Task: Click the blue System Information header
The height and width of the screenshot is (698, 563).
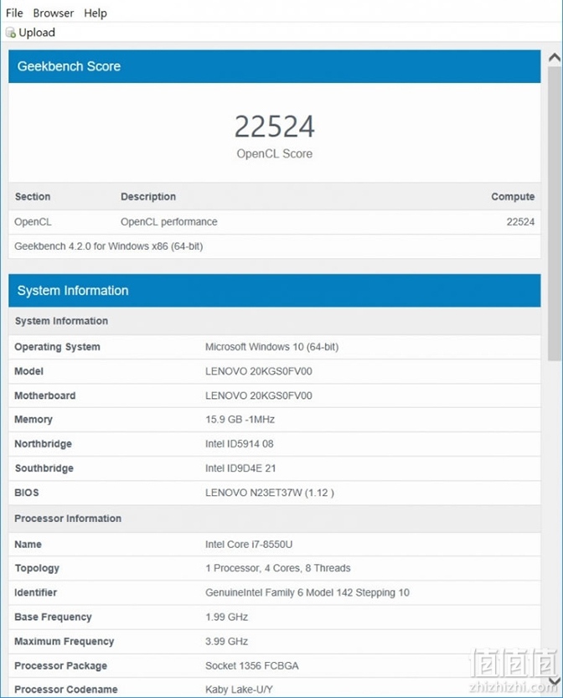Action: 275,290
